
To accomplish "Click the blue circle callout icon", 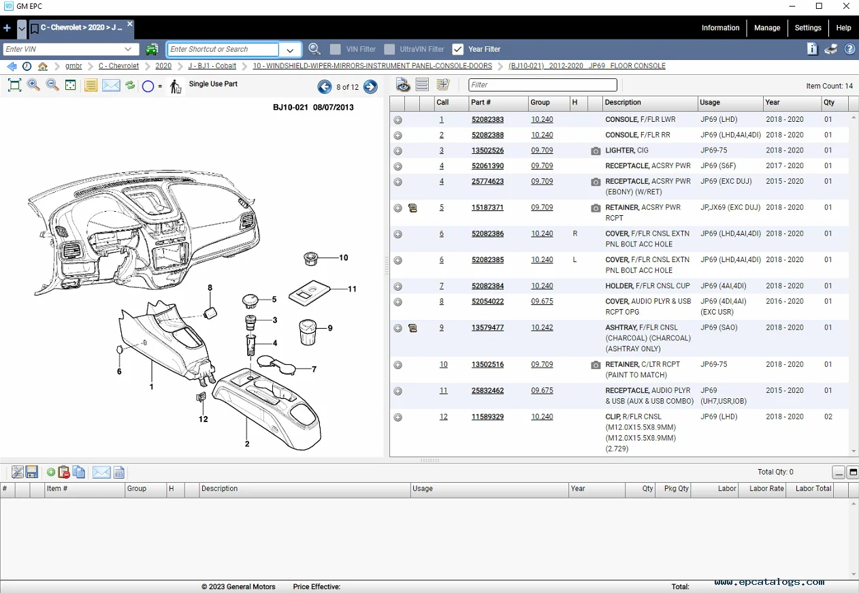I will tap(148, 86).
